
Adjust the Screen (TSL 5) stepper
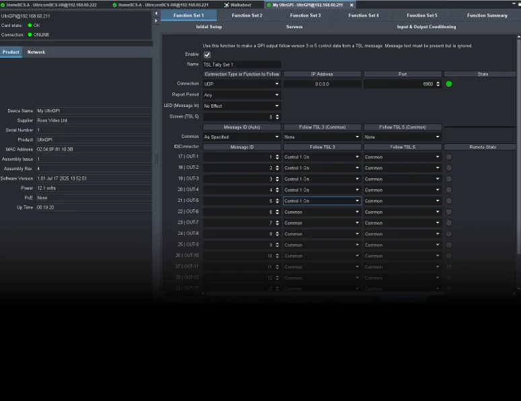pyautogui.click(x=277, y=117)
